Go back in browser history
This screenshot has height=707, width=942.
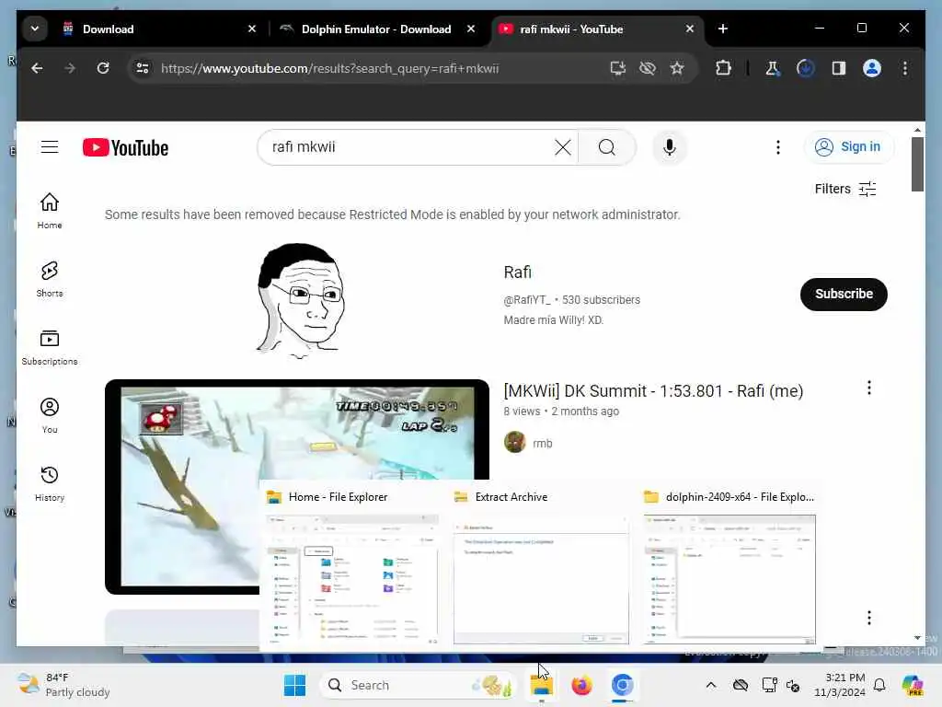coord(37,68)
